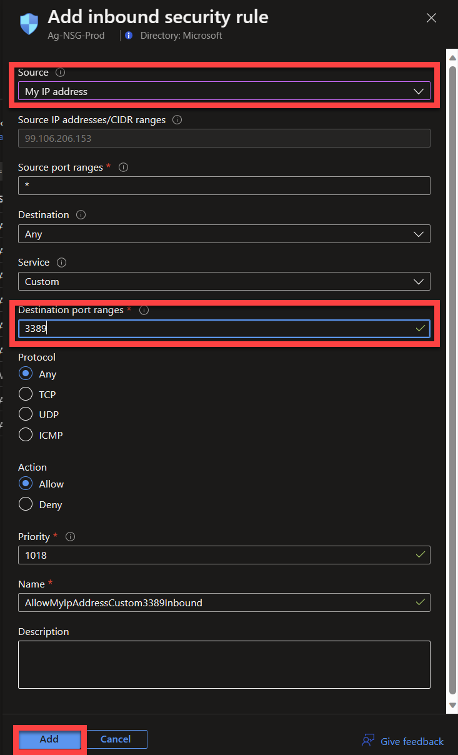The width and height of the screenshot is (458, 755).
Task: Click the info icon next to Source port ranges
Action: click(123, 167)
